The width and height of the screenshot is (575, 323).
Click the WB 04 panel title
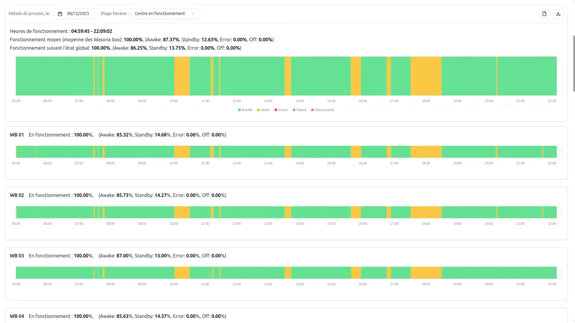17,316
